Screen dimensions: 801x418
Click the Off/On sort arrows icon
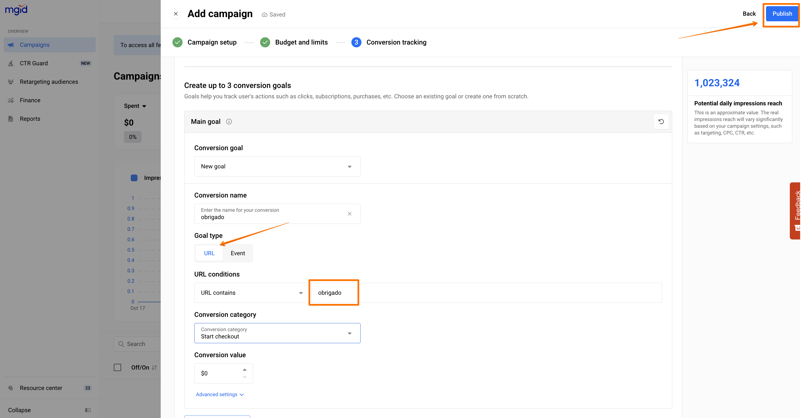click(155, 368)
